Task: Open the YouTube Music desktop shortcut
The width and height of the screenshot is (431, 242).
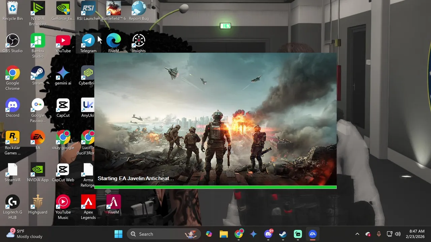Action: (x=63, y=207)
